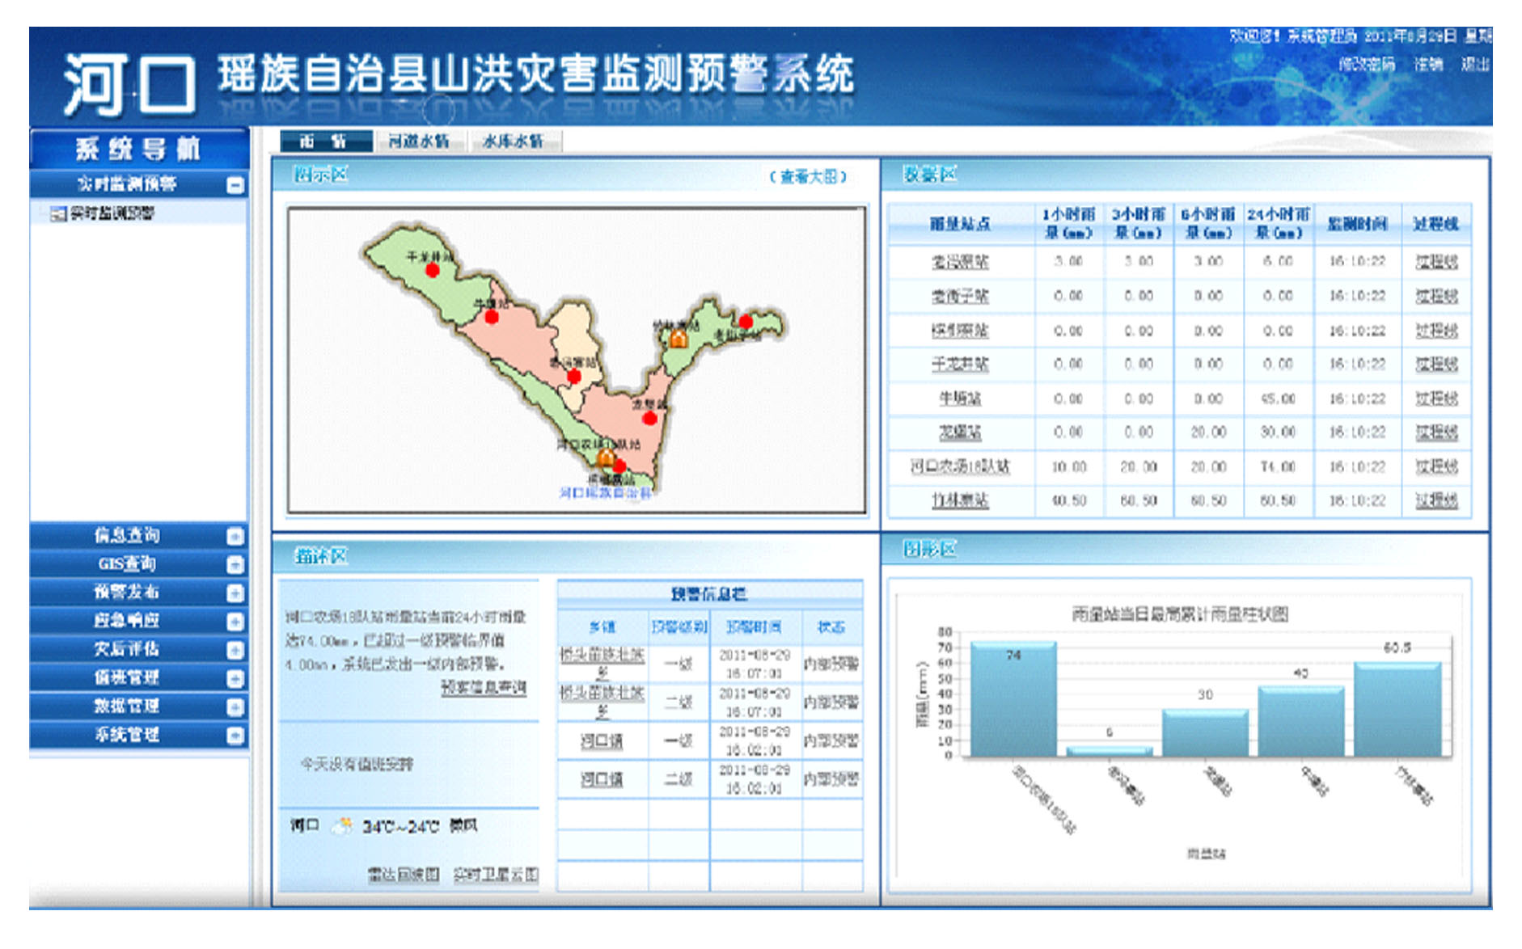
Task: Click the orange warning icon at 竹林寨站
Action: 679,338
